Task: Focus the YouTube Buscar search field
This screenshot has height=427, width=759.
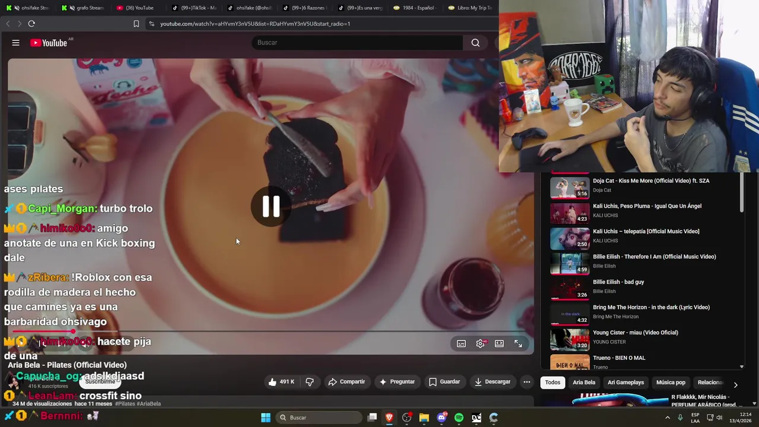Action: point(358,43)
